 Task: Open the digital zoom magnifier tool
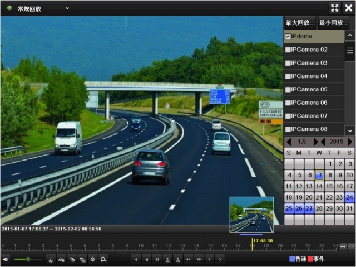[103, 259]
